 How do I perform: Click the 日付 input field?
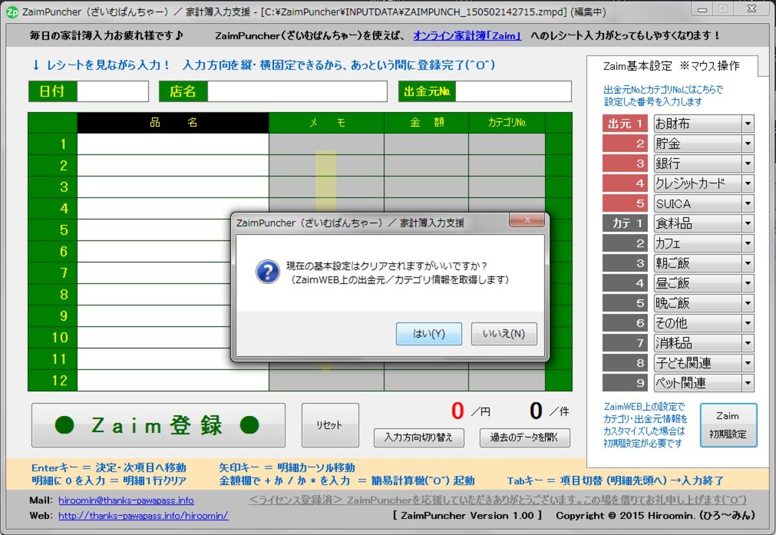click(x=113, y=91)
